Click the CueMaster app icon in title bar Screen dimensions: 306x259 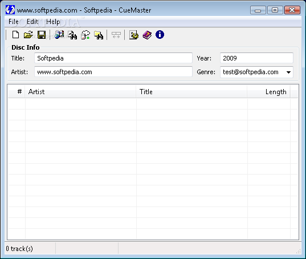click(10, 10)
